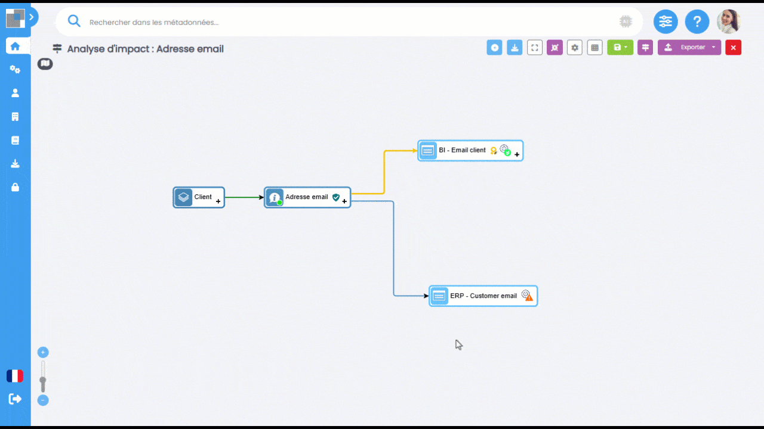764x429 pixels.
Task: Click the signpost icon beside the title
Action: pyautogui.click(x=57, y=49)
